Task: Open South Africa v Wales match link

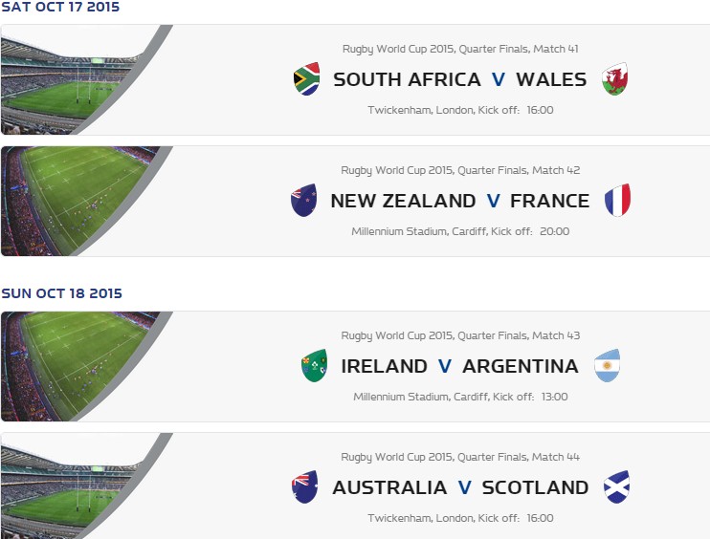Action: tap(459, 80)
